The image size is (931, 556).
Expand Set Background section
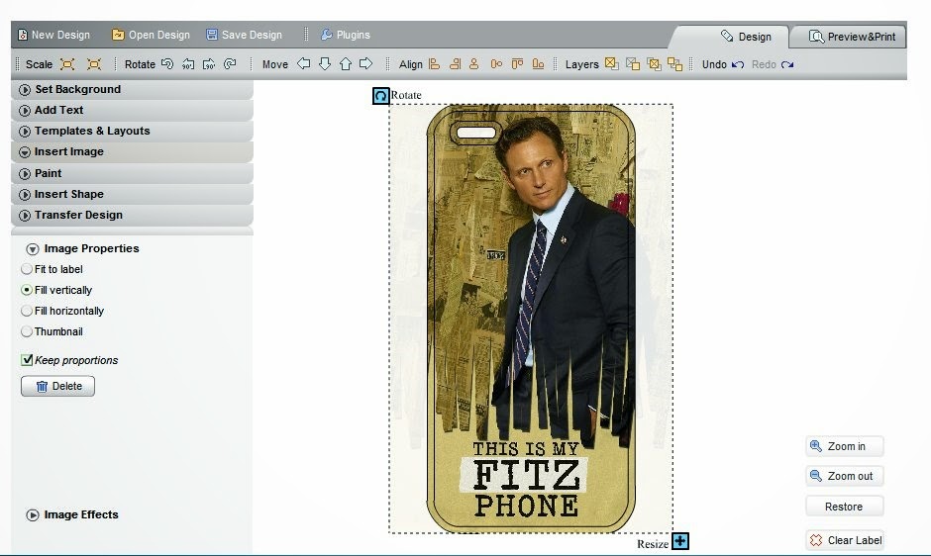pyautogui.click(x=132, y=89)
